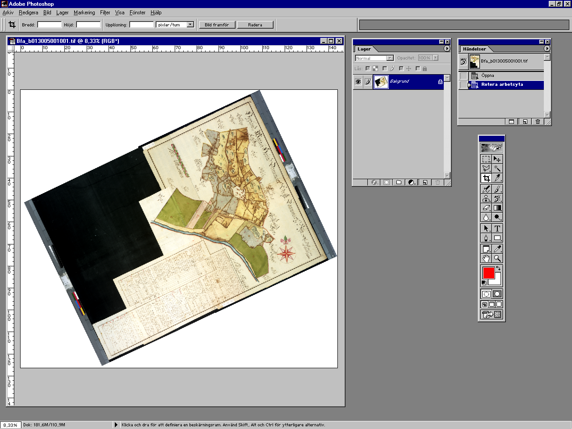This screenshot has width=572, height=429.
Task: Create new document from current history state
Action: click(525, 122)
